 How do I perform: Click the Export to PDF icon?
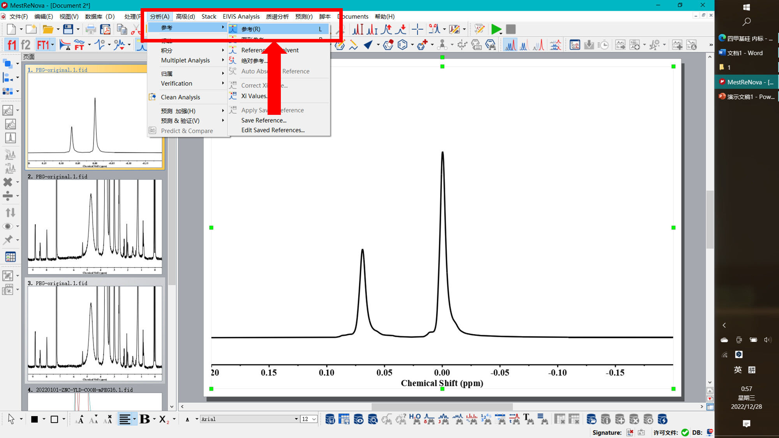[x=105, y=29]
